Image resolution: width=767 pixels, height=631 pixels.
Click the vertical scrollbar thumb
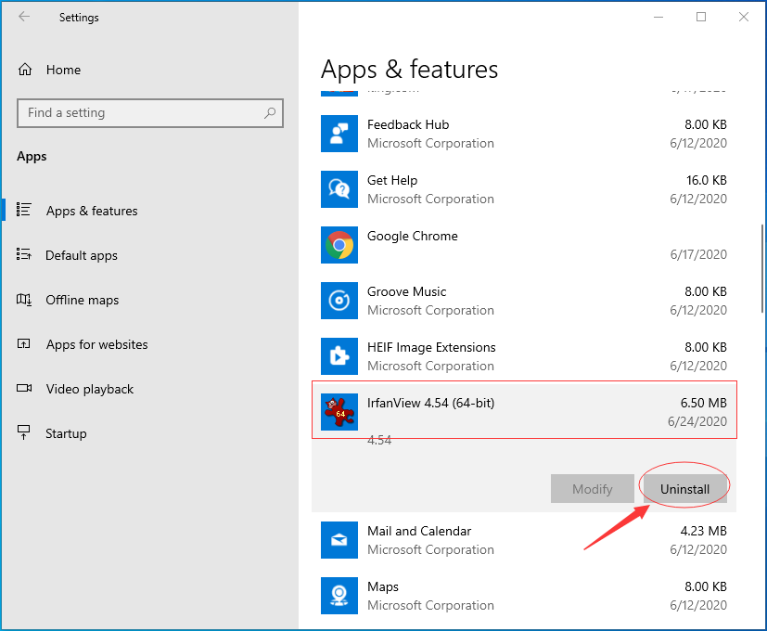762,268
